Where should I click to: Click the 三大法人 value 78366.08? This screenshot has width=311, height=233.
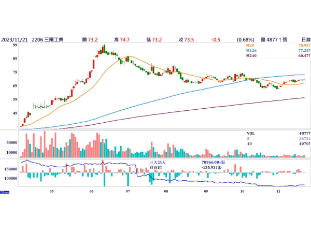pos(213,163)
